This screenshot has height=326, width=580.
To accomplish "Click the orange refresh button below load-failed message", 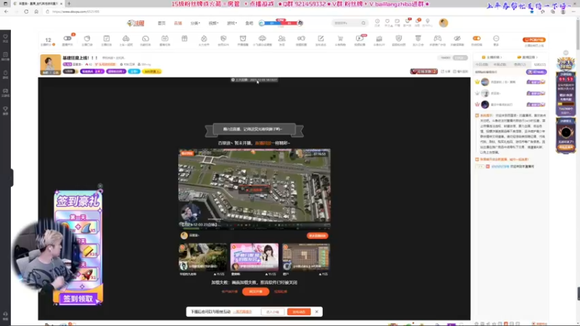I will (255, 291).
